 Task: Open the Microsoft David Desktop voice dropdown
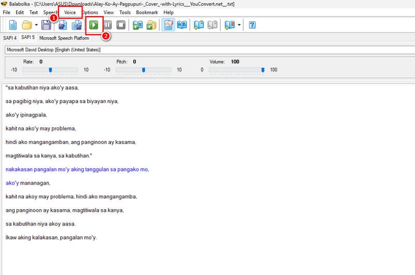[208, 50]
